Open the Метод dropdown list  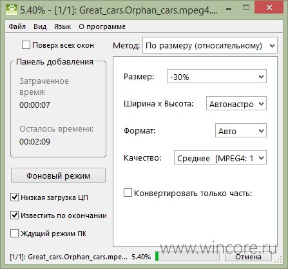[x=210, y=46]
